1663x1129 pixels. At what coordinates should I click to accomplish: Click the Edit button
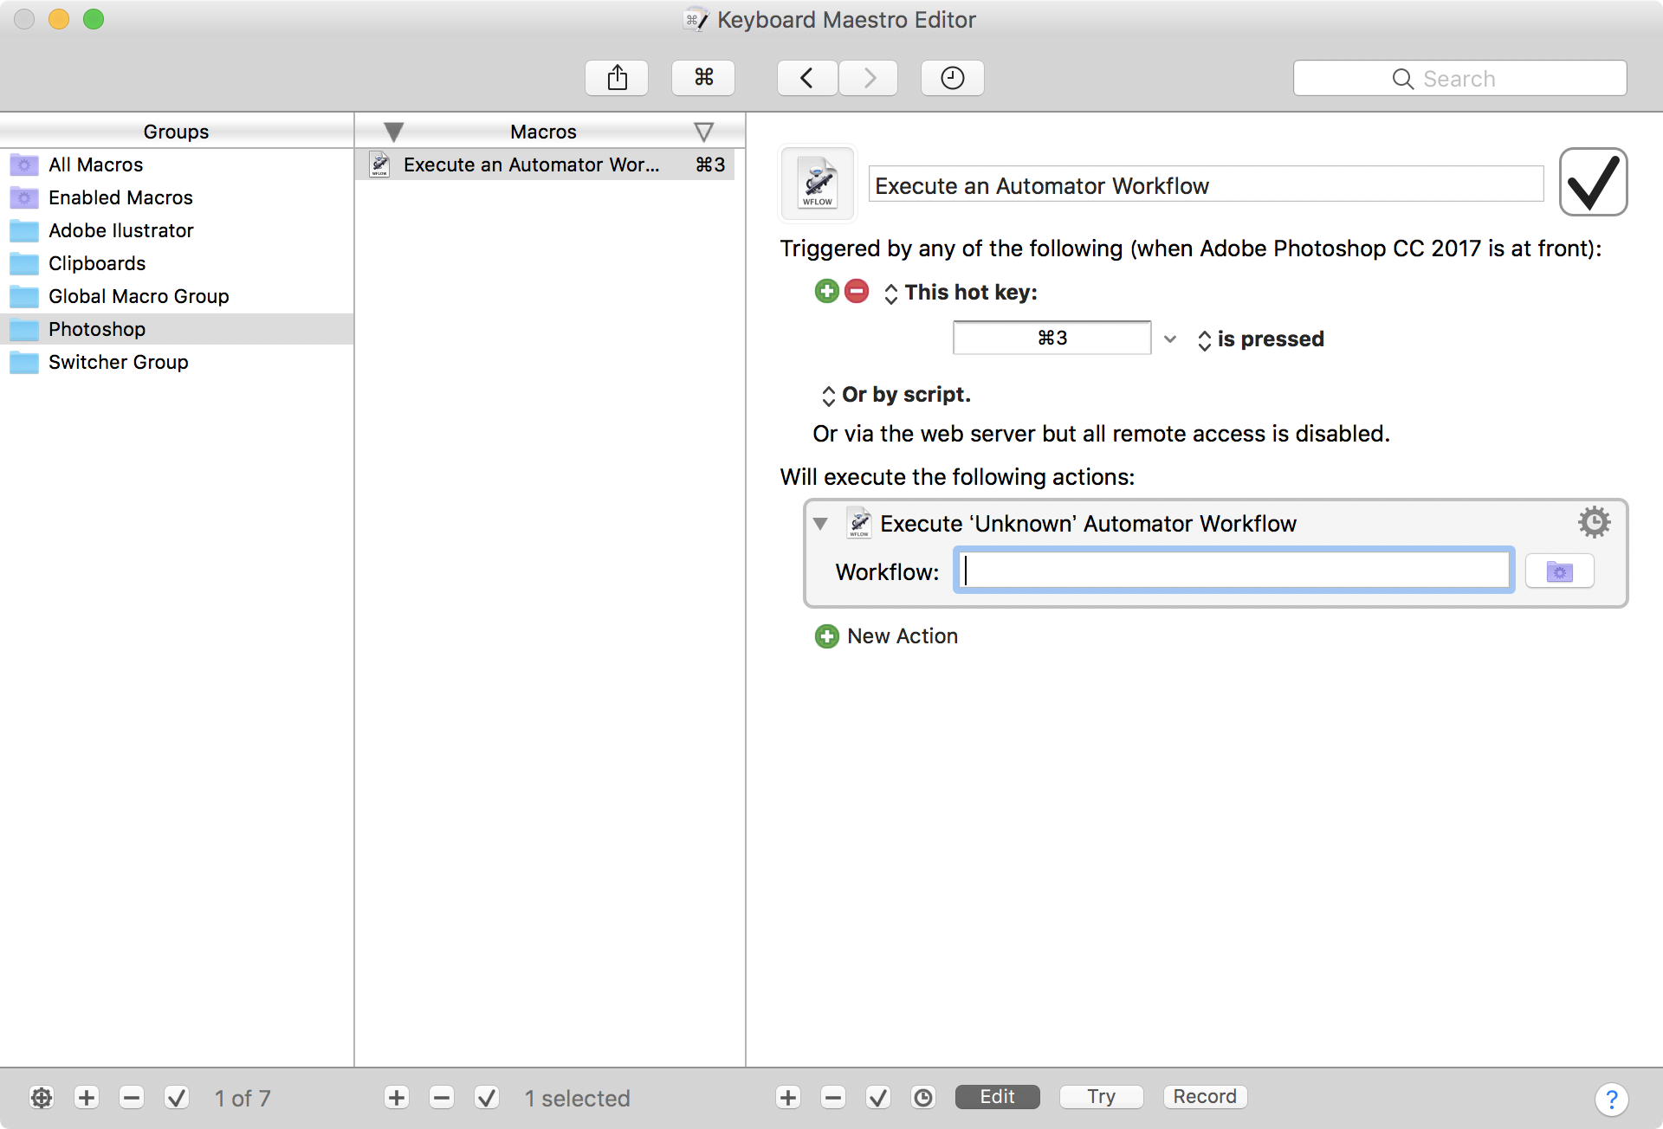[x=997, y=1096]
